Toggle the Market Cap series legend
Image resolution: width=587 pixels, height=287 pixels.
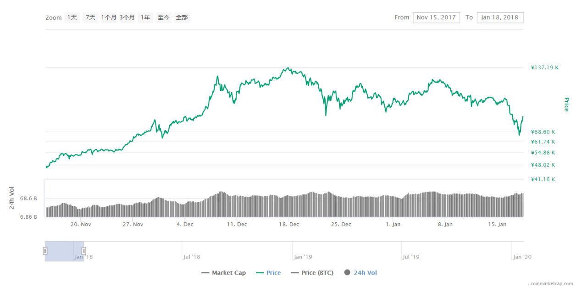[x=224, y=273]
